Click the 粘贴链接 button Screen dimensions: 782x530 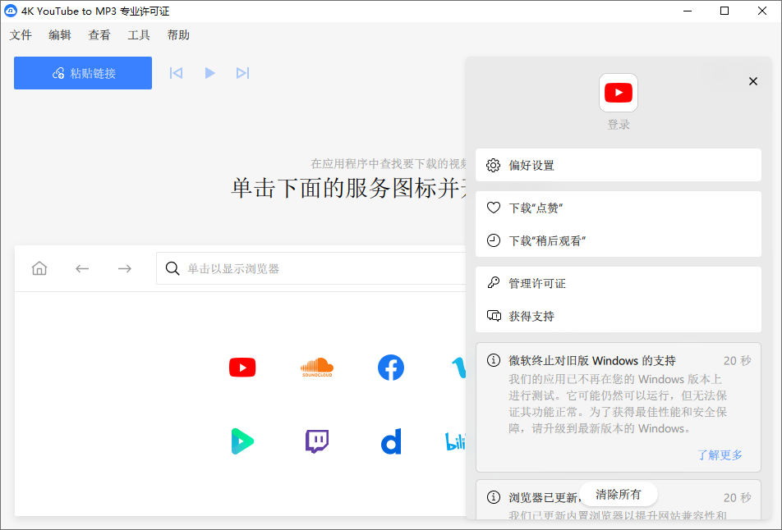[x=82, y=73]
